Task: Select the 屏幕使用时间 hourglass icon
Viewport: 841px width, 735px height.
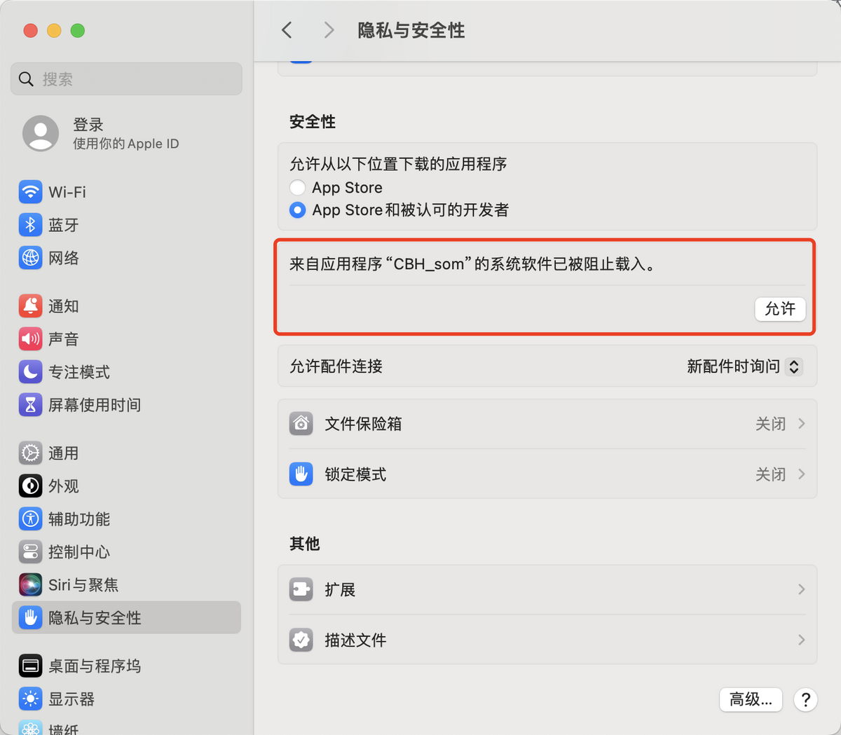Action: pos(30,405)
